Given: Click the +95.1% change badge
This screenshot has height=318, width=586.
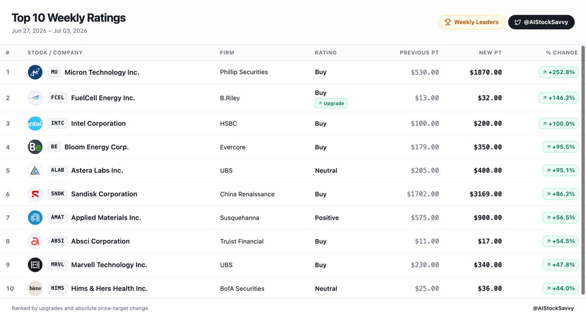Looking at the screenshot, I should coord(560,171).
